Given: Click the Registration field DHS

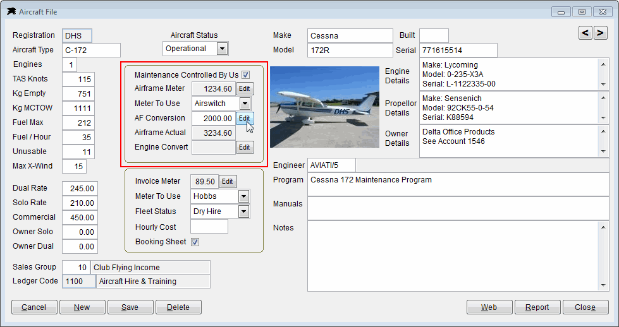Looking at the screenshot, I should pos(77,35).
